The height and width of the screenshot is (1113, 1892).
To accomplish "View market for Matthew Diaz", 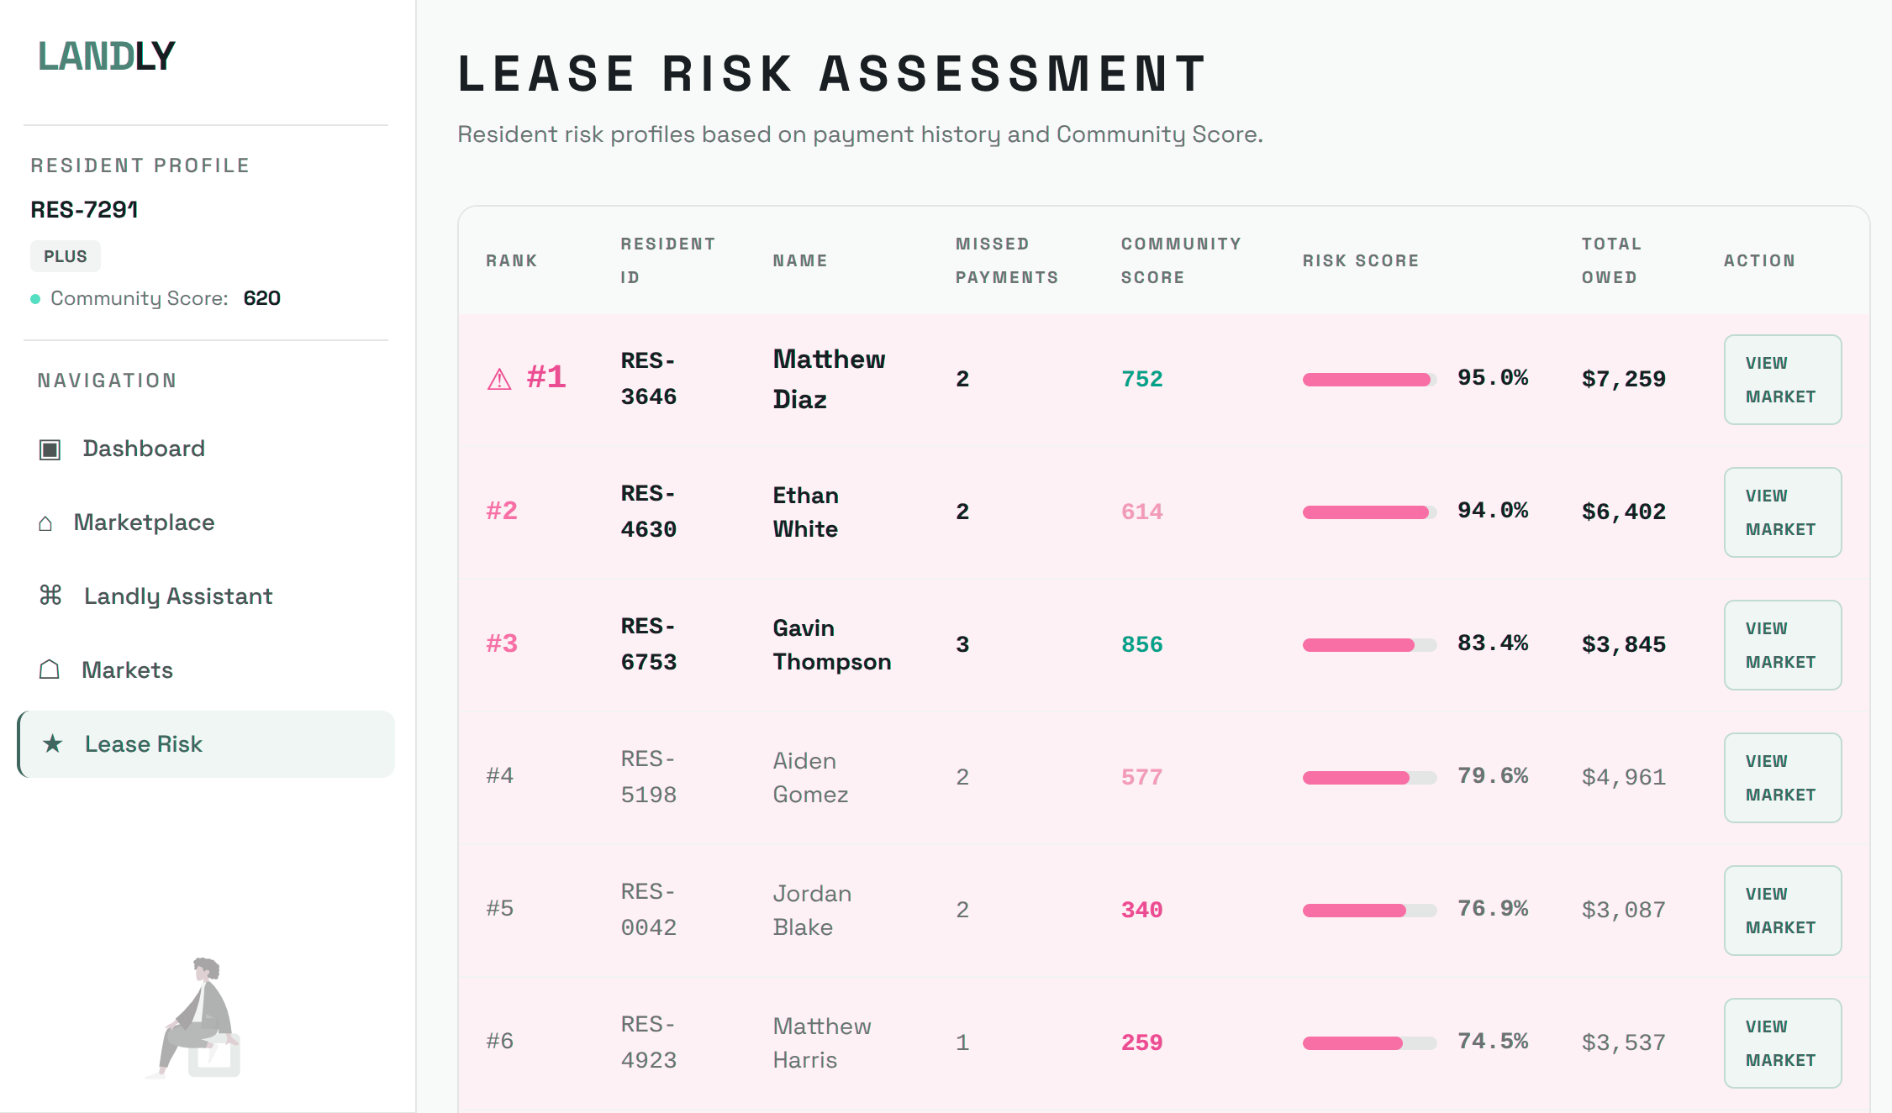I will [x=1782, y=380].
